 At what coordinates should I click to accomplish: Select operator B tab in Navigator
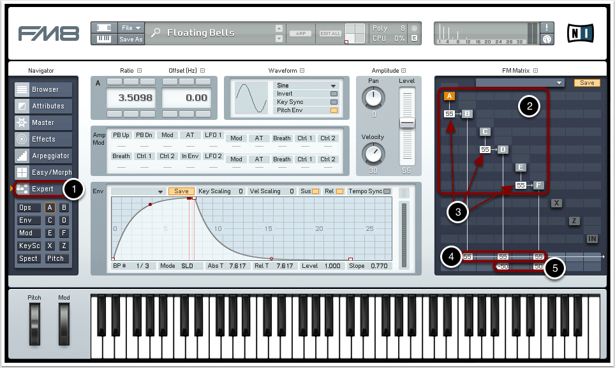point(64,208)
